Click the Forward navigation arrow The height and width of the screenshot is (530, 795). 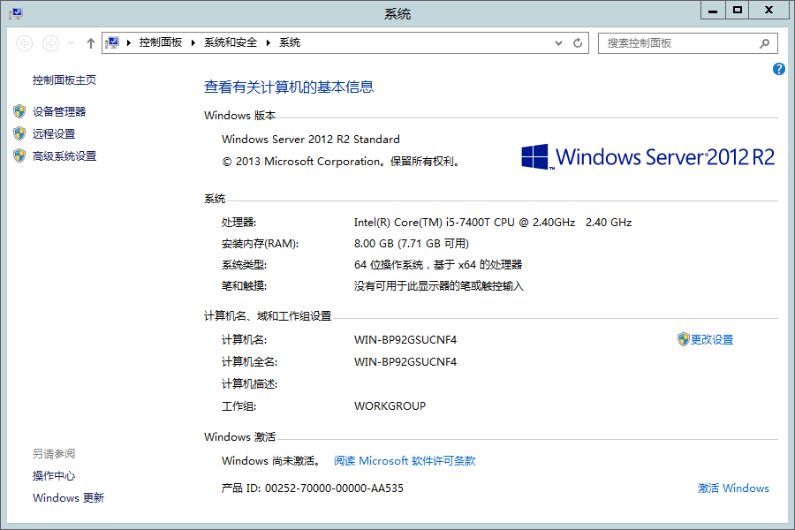[x=50, y=43]
